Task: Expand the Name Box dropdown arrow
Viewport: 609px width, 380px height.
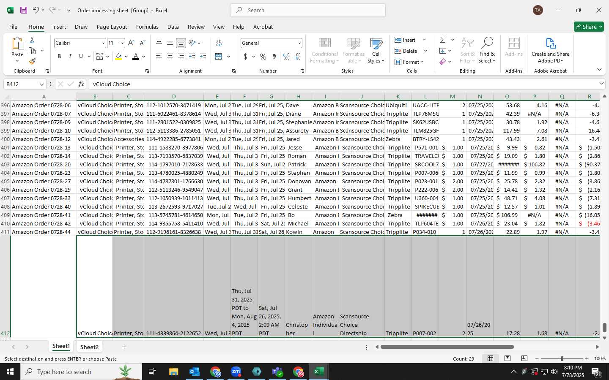Action: (41, 84)
